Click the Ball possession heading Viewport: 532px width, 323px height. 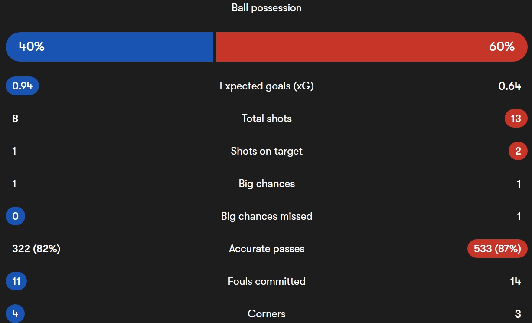(x=267, y=8)
